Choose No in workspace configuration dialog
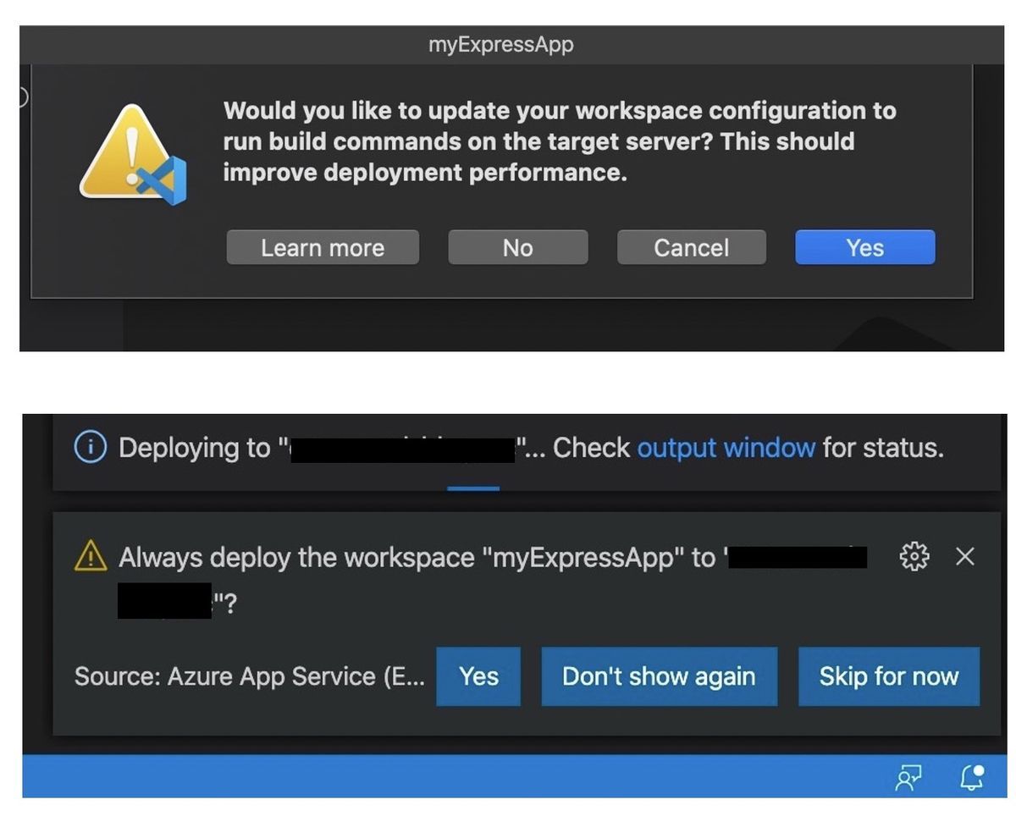The image size is (1016, 816). tap(517, 247)
